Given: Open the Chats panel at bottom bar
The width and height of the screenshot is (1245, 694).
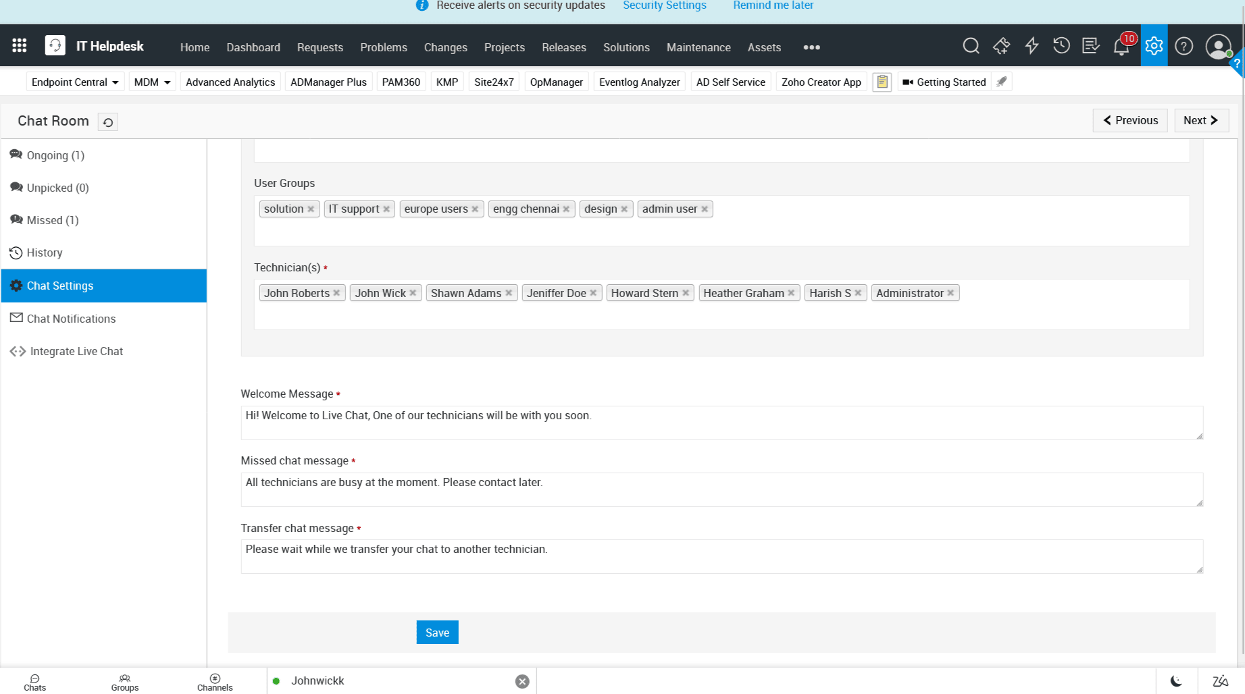Looking at the screenshot, I should pos(34,680).
